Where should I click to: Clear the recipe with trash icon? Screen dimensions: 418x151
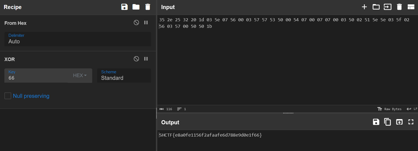click(148, 7)
